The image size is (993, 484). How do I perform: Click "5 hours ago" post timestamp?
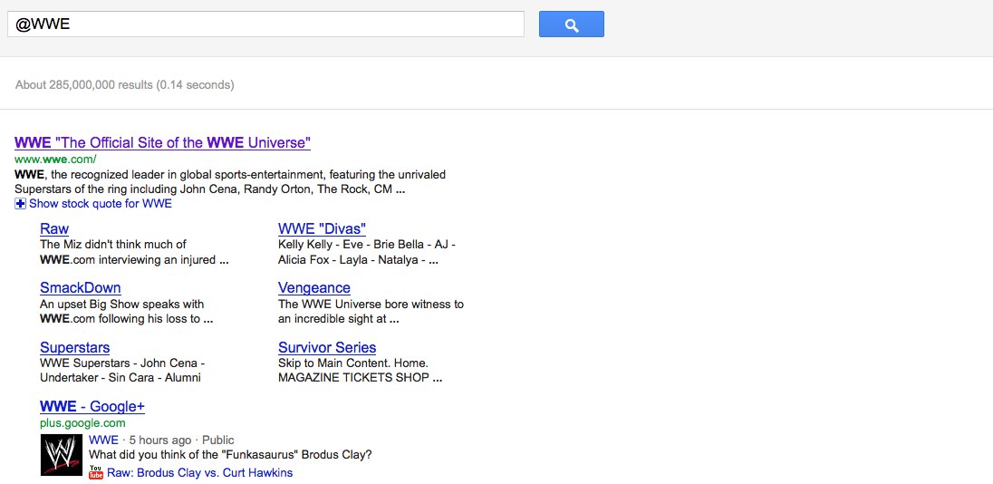(x=160, y=440)
